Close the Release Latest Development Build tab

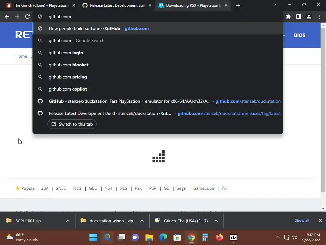tap(150, 5)
